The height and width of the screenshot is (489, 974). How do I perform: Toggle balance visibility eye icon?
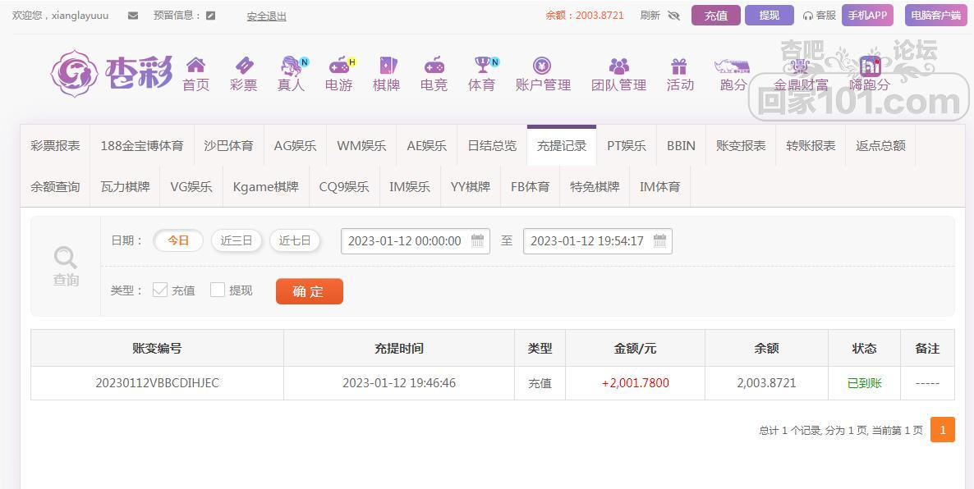point(674,16)
